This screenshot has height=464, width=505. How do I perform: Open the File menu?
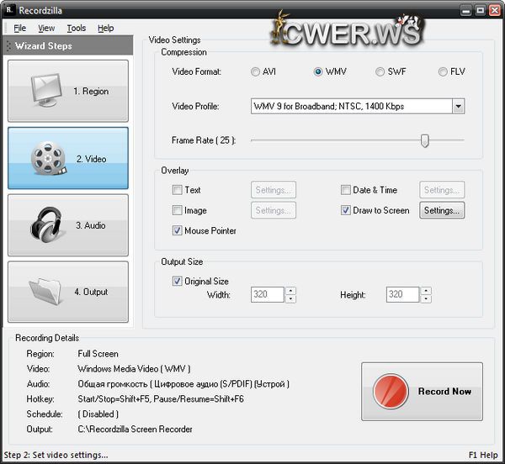pos(19,28)
